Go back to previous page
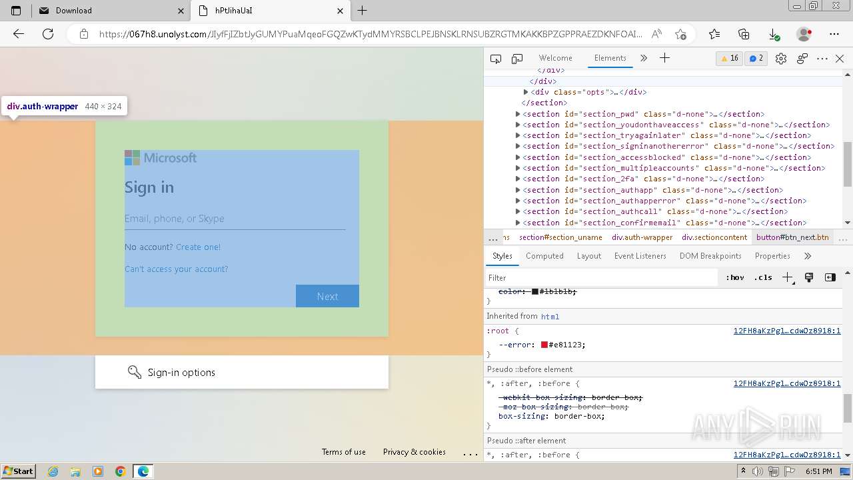This screenshot has width=853, height=480. [x=19, y=34]
